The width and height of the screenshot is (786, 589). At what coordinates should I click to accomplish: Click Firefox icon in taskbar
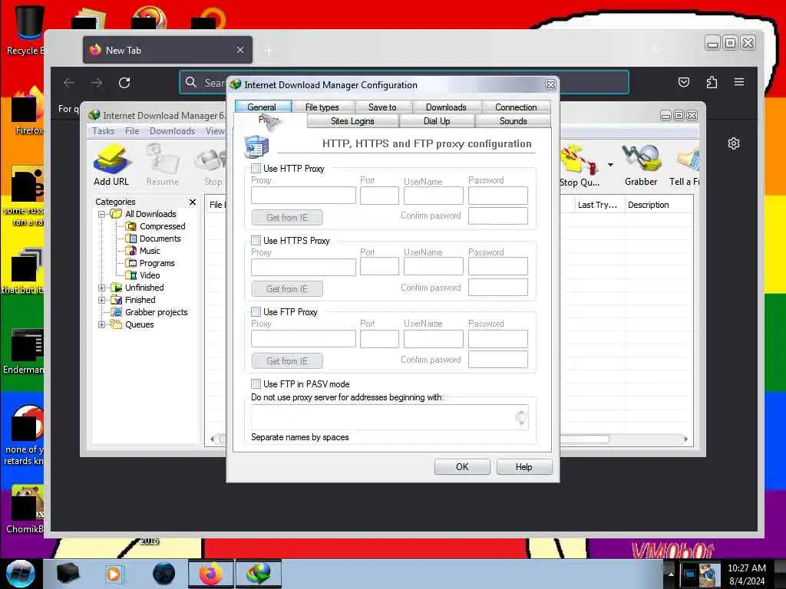click(x=211, y=574)
